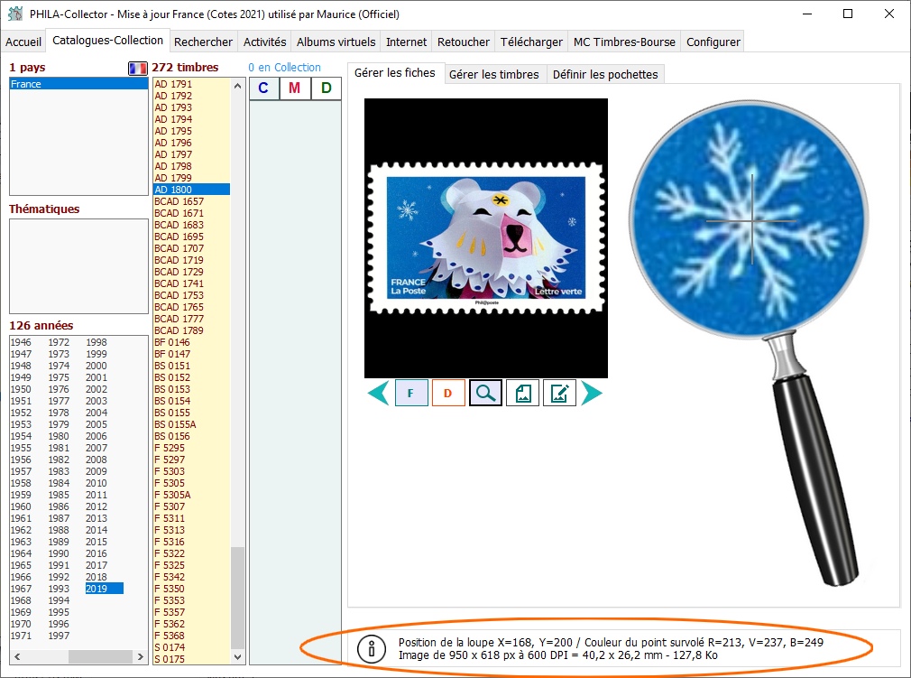Open the stamp image file button

click(x=523, y=393)
